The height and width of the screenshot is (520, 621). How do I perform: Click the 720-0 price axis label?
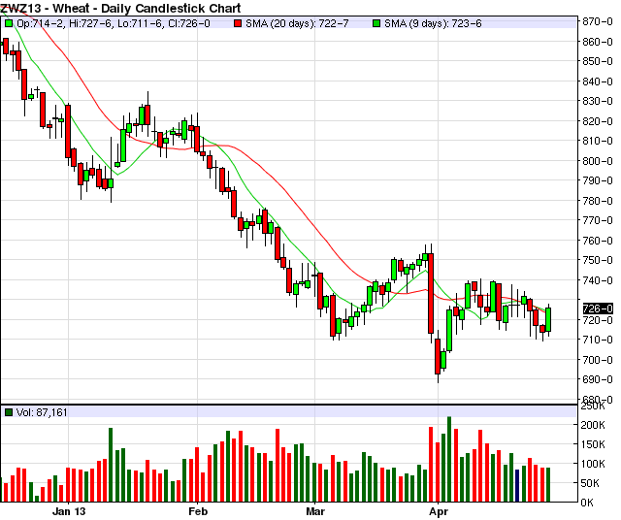coord(598,320)
